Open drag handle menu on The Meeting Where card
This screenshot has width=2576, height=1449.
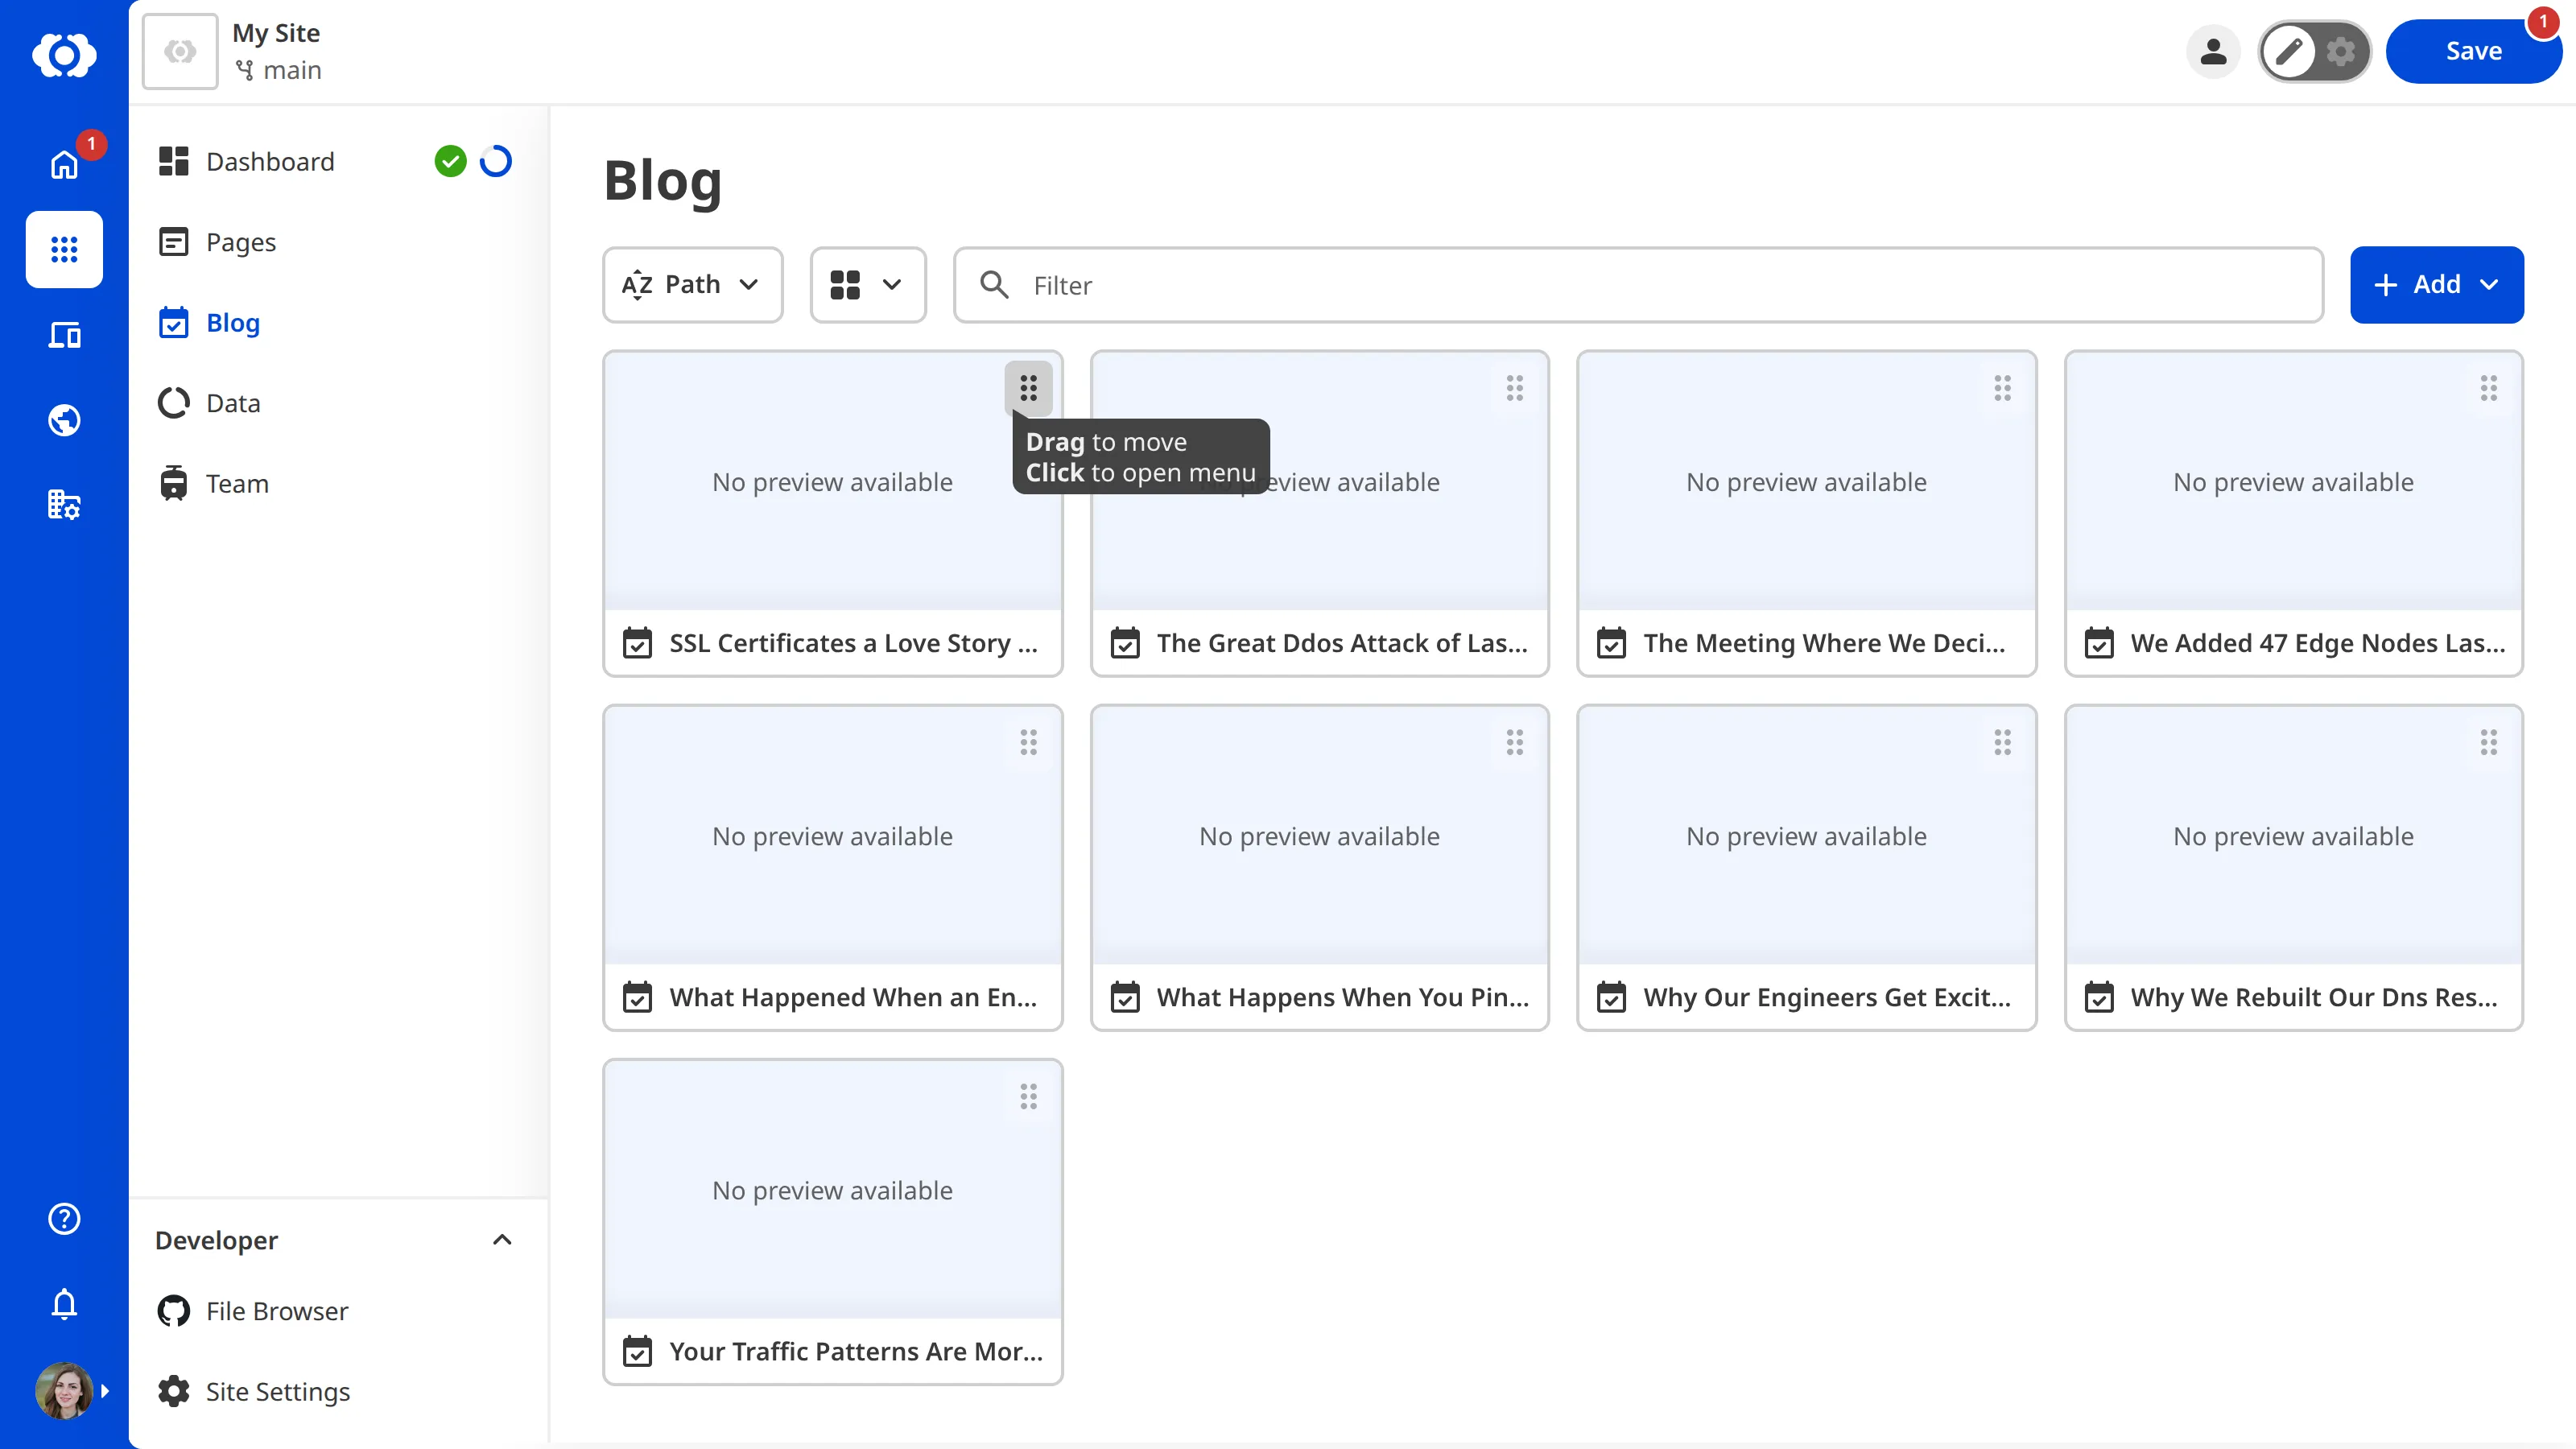coord(2002,388)
